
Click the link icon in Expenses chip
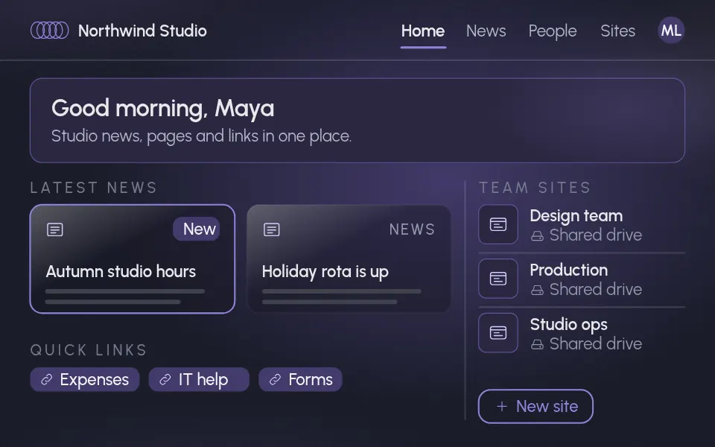46,379
